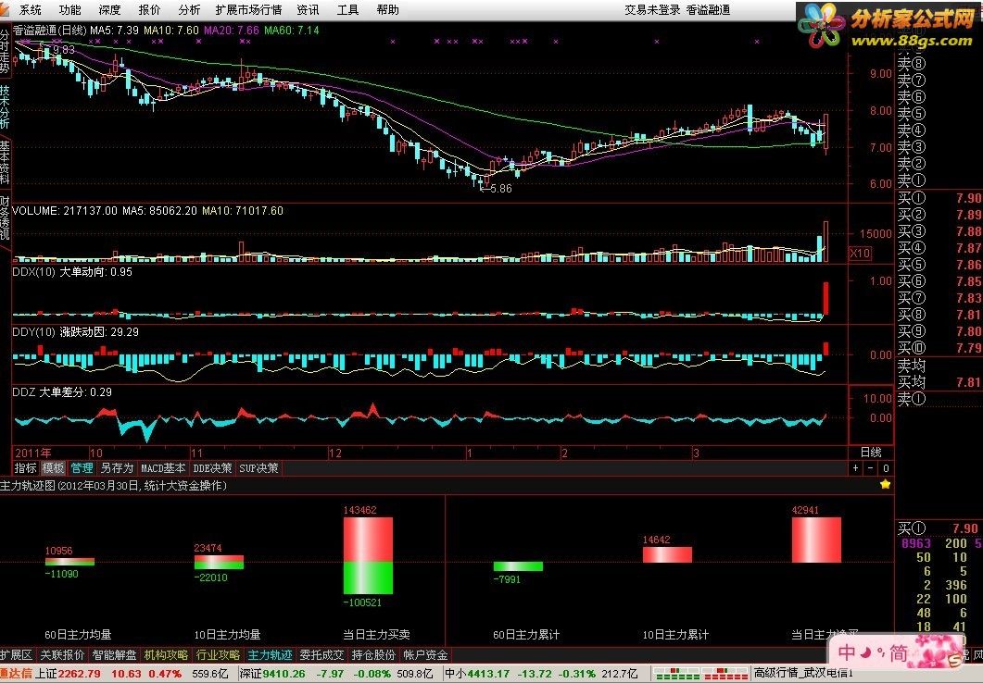Viewport: 983px width, 683px height.
Task: Click the 买② price 7.89
Action: (969, 215)
